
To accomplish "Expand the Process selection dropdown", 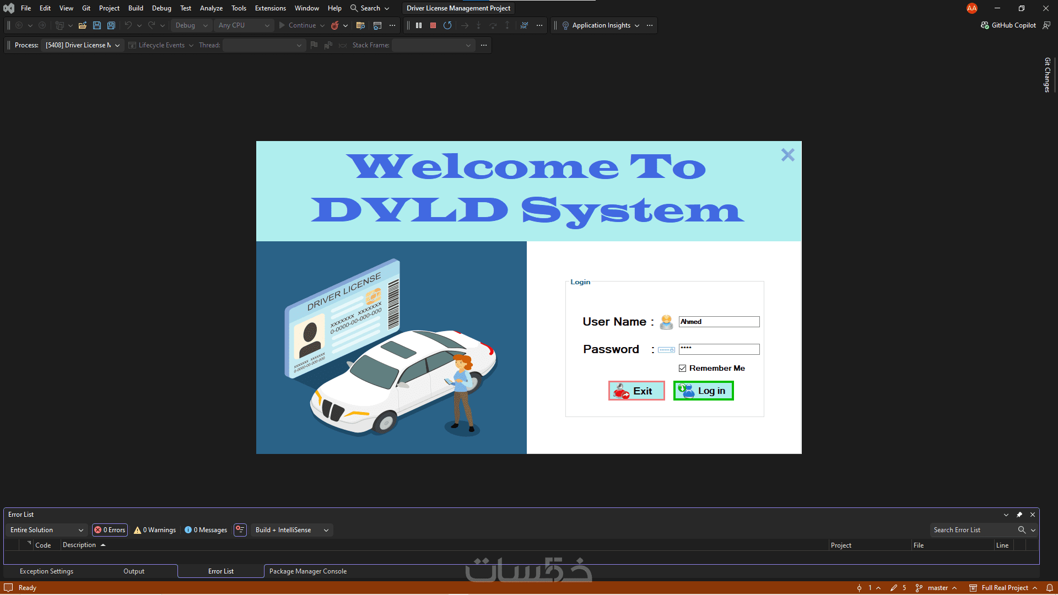I will click(83, 45).
